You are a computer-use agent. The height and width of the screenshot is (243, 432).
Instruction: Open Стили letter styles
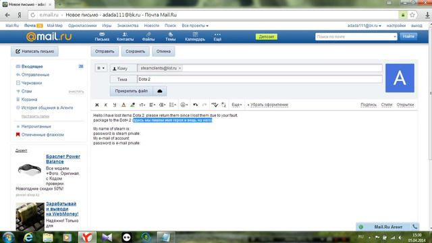click(387, 105)
